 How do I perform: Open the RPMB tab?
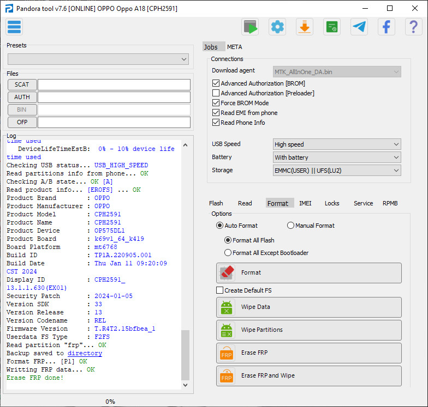tap(390, 203)
